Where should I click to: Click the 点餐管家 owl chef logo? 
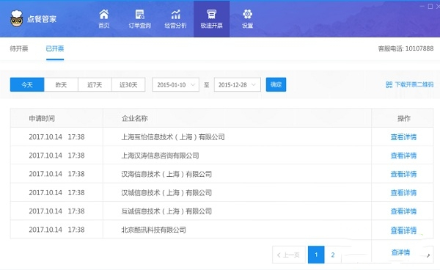click(x=17, y=18)
